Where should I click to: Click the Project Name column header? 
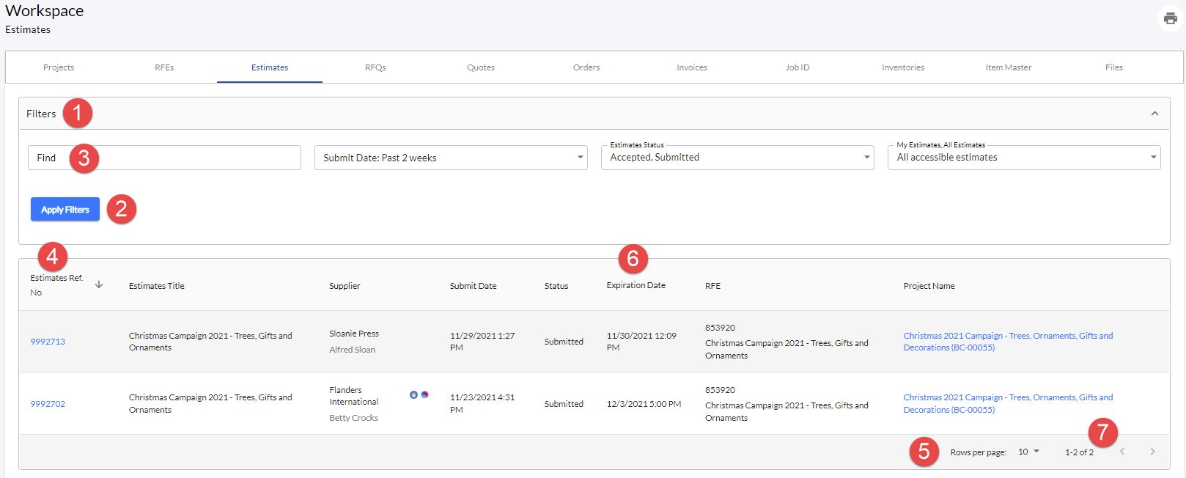coord(929,286)
